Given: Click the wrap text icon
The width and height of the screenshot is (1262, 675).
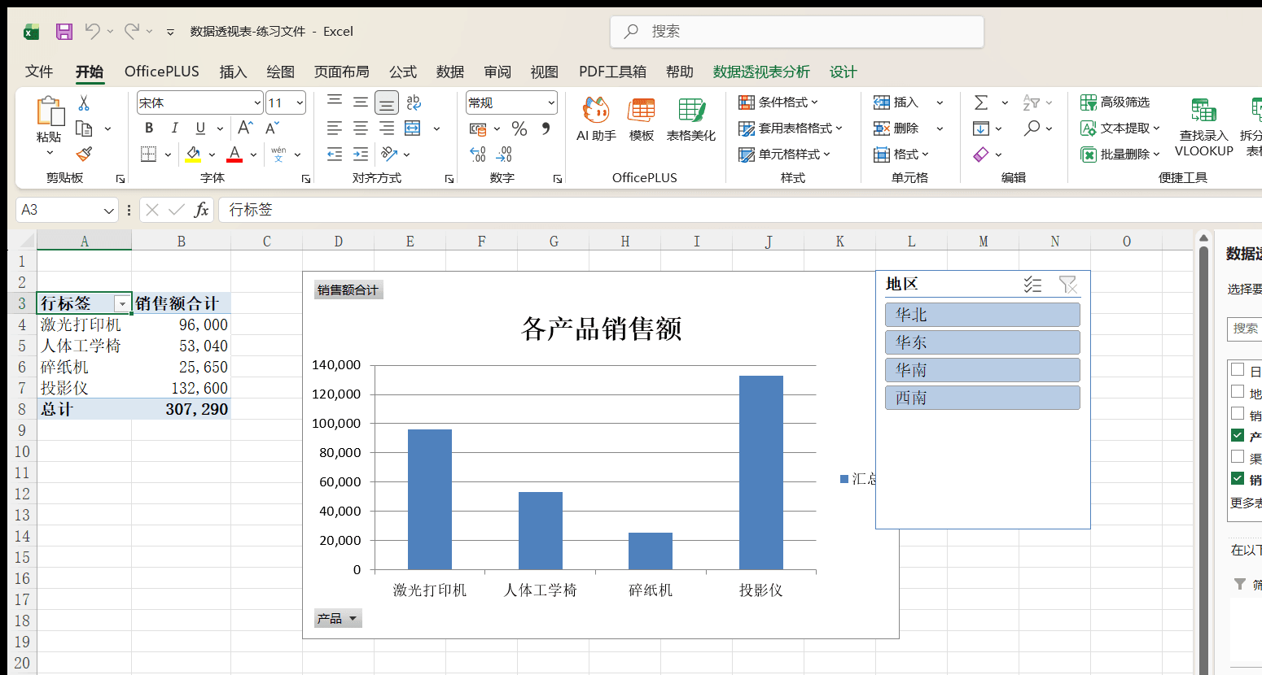Looking at the screenshot, I should [x=414, y=102].
